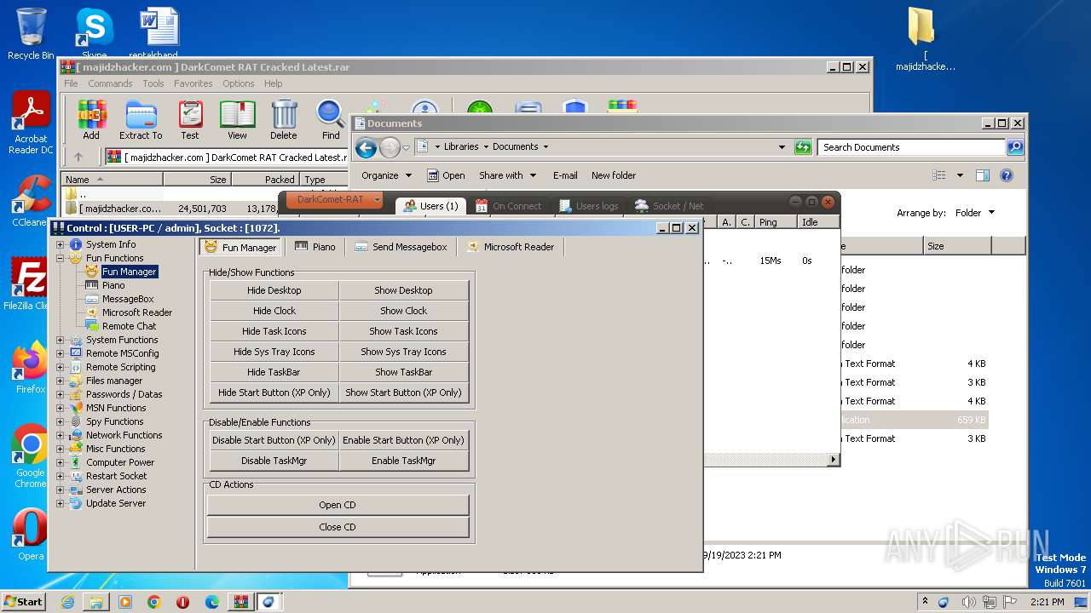Expand Computer Power tree node
Image resolution: width=1091 pixels, height=613 pixels.
[x=61, y=462]
